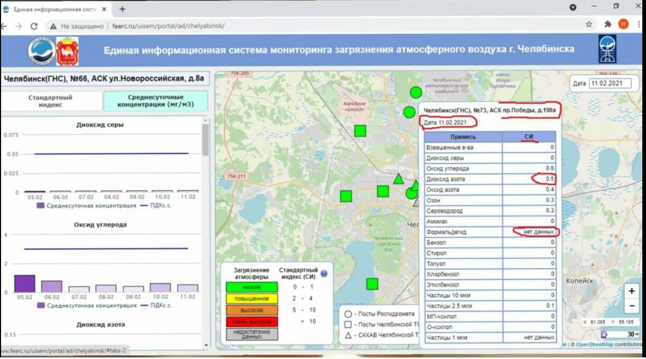Click the grey 'недостаточно данных' legend swatch

click(x=252, y=334)
